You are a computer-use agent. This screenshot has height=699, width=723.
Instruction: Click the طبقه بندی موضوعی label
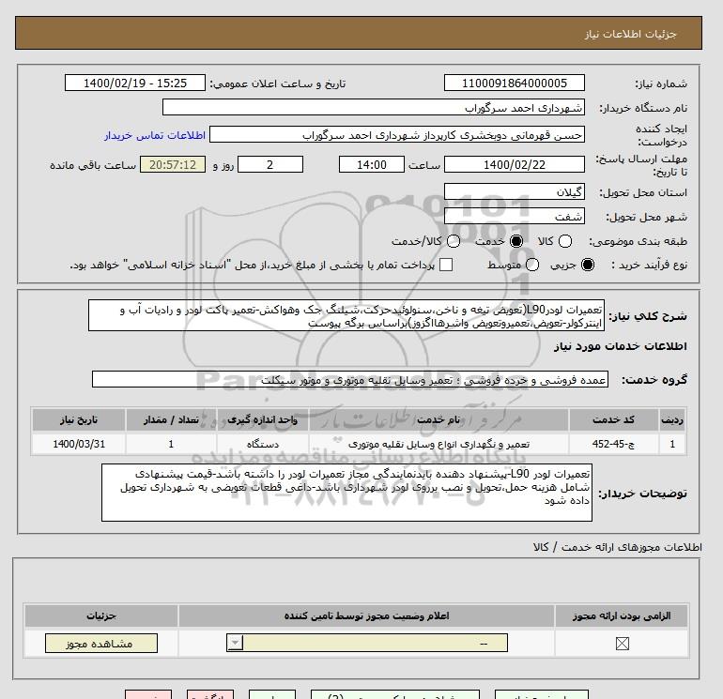coord(638,241)
